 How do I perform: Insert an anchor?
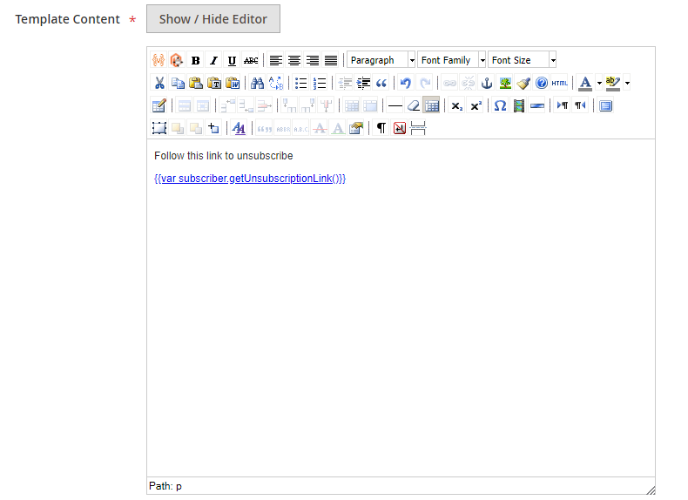[487, 83]
